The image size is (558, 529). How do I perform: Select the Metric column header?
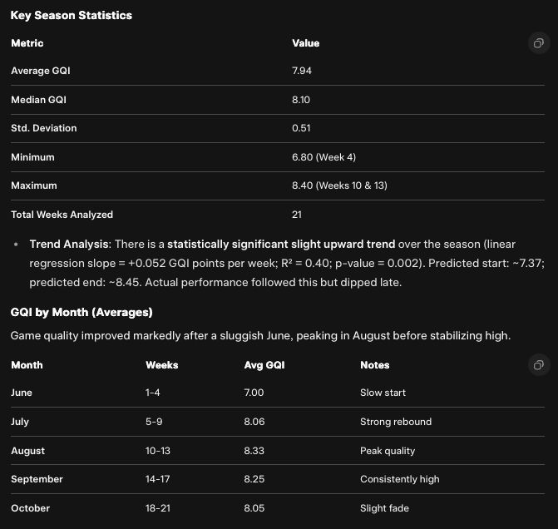pyautogui.click(x=27, y=43)
